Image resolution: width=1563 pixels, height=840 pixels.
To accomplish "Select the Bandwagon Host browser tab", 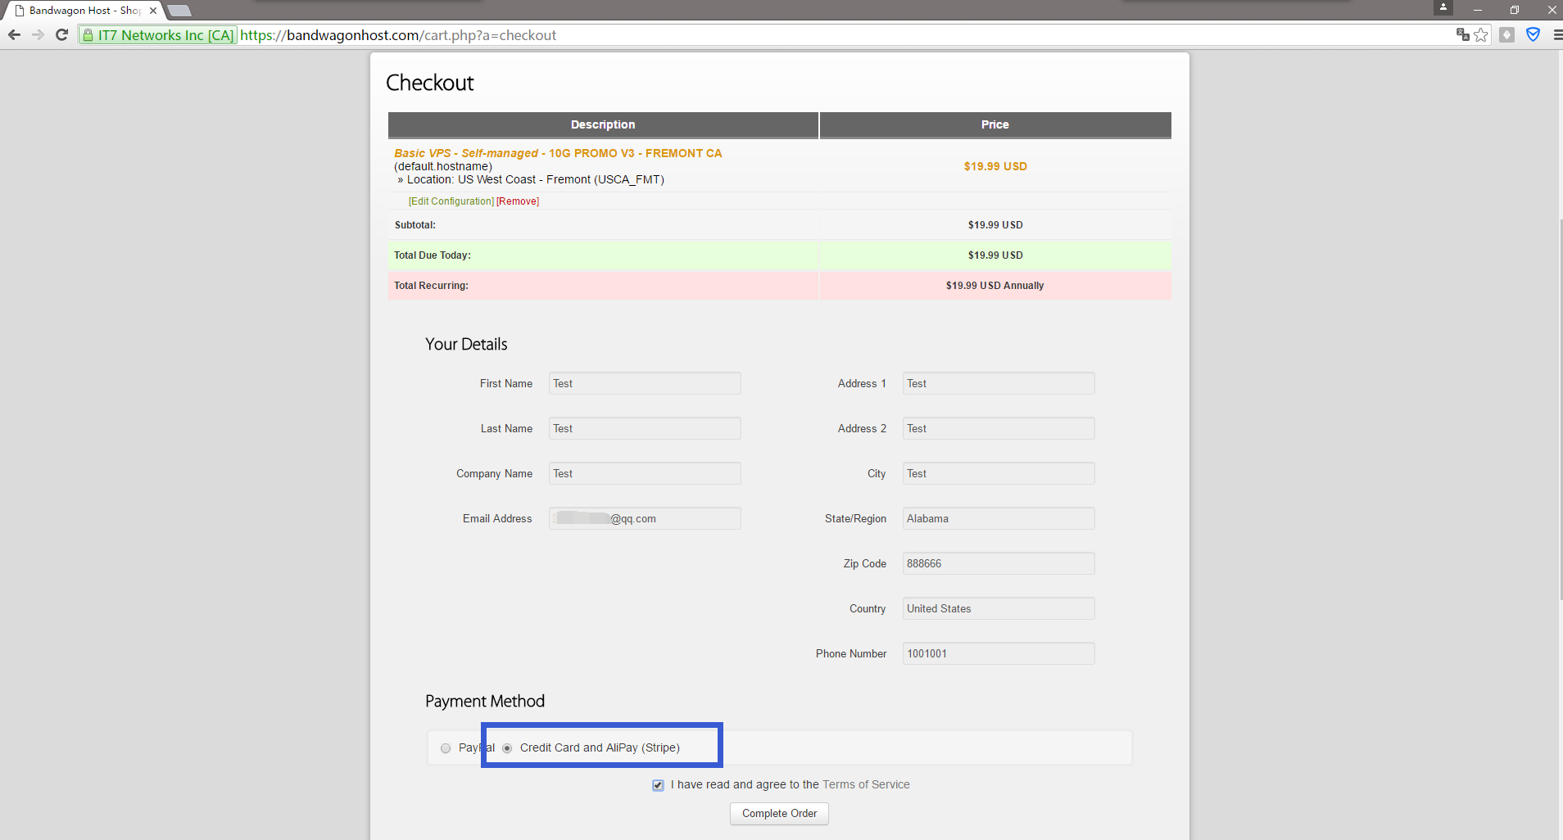I will pyautogui.click(x=82, y=11).
